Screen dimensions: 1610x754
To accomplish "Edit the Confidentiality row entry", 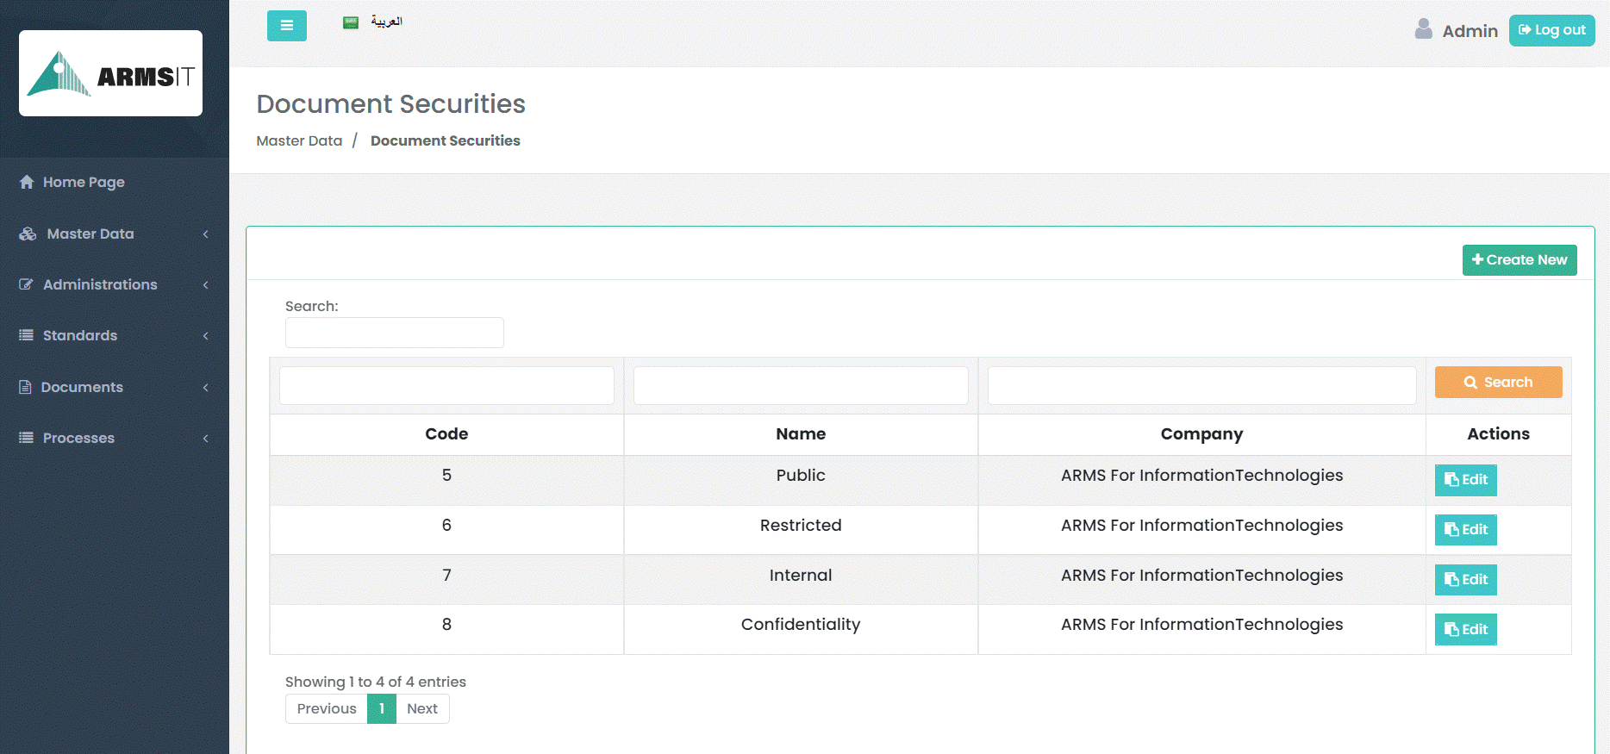I will tap(1465, 630).
